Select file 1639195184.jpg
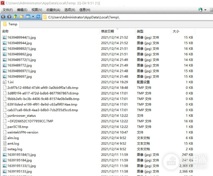 pyautogui.click(x=20, y=160)
